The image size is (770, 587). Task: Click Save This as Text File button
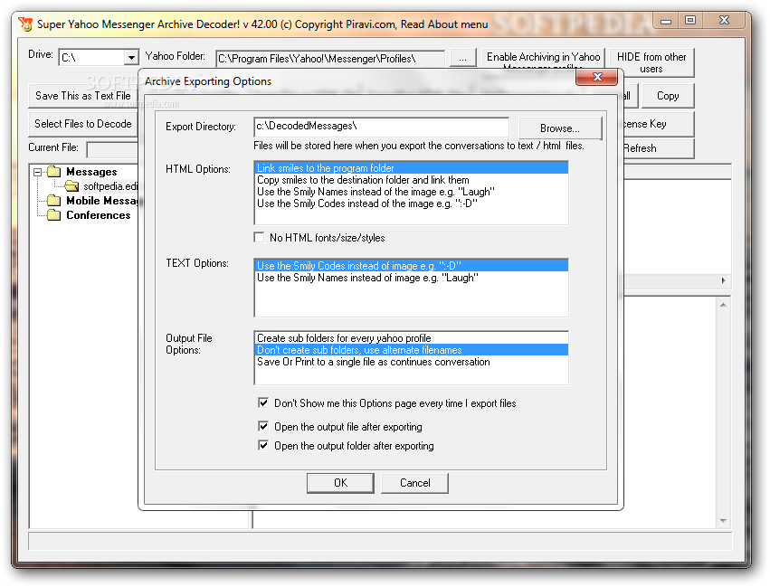pos(82,96)
